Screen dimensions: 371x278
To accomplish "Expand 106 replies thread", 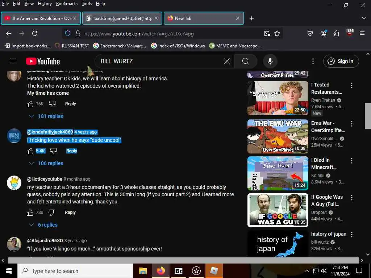I will (46, 163).
